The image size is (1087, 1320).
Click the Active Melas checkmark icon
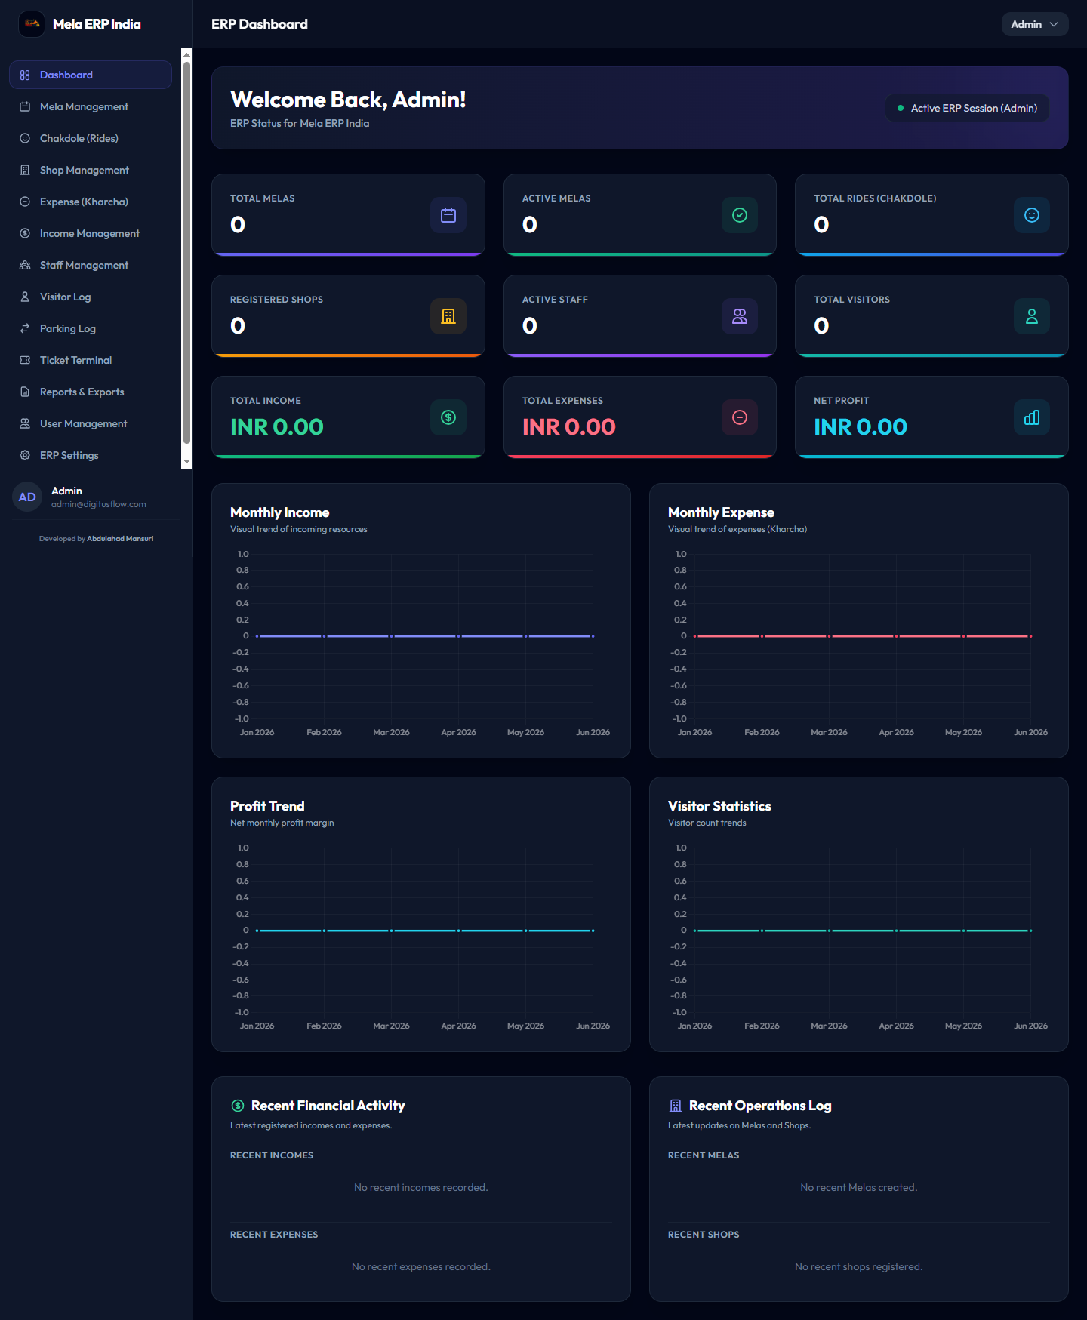click(740, 215)
